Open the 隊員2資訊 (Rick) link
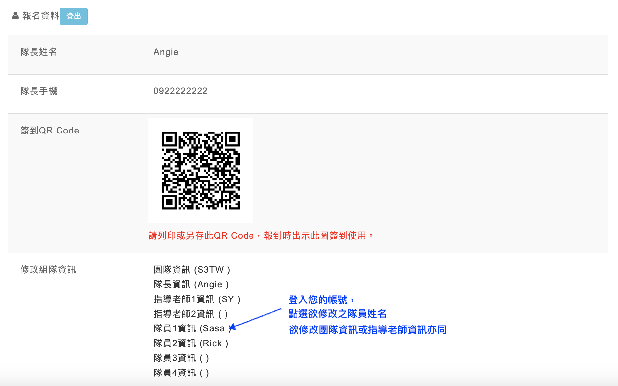This screenshot has width=618, height=386. click(191, 343)
